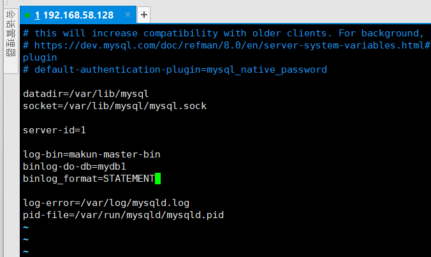Click the green cursor block after STATEMENT
This screenshot has height=257, width=431.
[157, 179]
